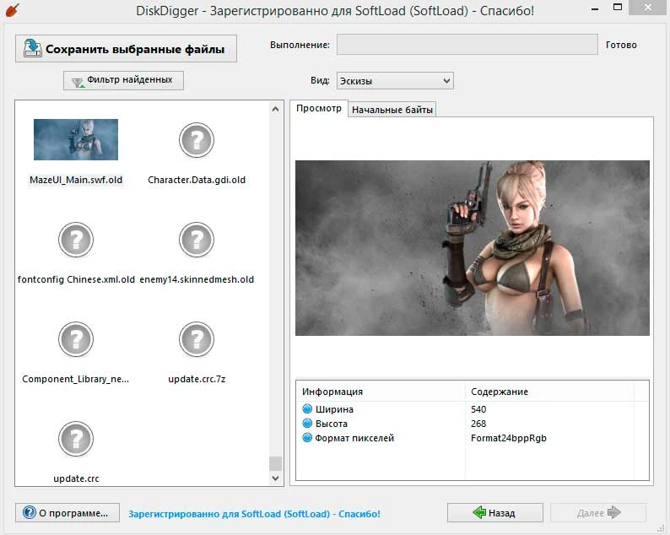Click the Формат пикселей row label
The image size is (670, 535).
pos(354,438)
